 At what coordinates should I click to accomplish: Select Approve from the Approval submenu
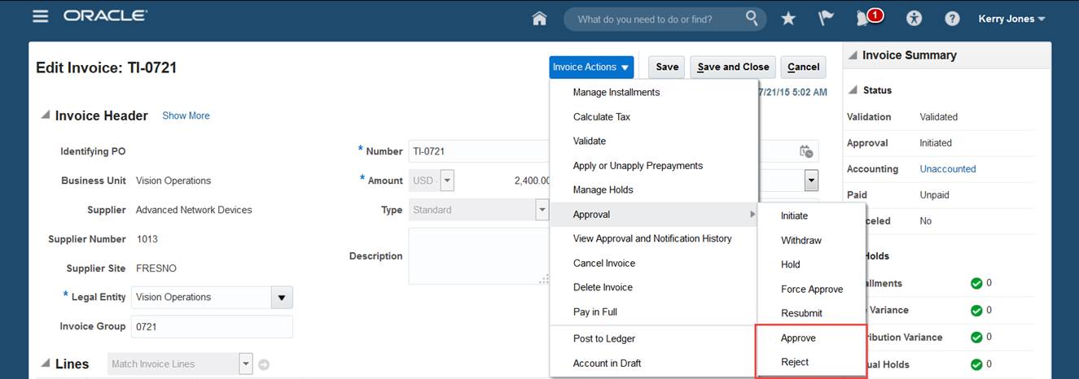coord(798,338)
